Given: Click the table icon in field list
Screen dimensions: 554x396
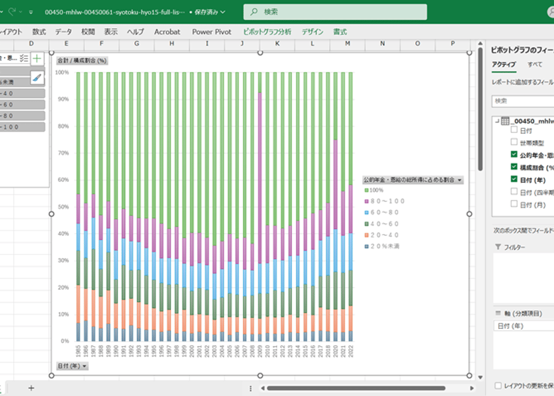Looking at the screenshot, I should point(505,121).
